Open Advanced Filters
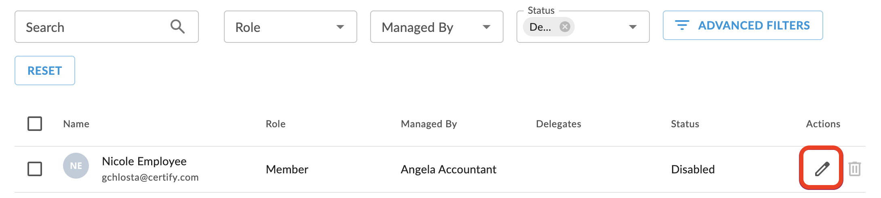Image resolution: width=881 pixels, height=198 pixels. 743,25
